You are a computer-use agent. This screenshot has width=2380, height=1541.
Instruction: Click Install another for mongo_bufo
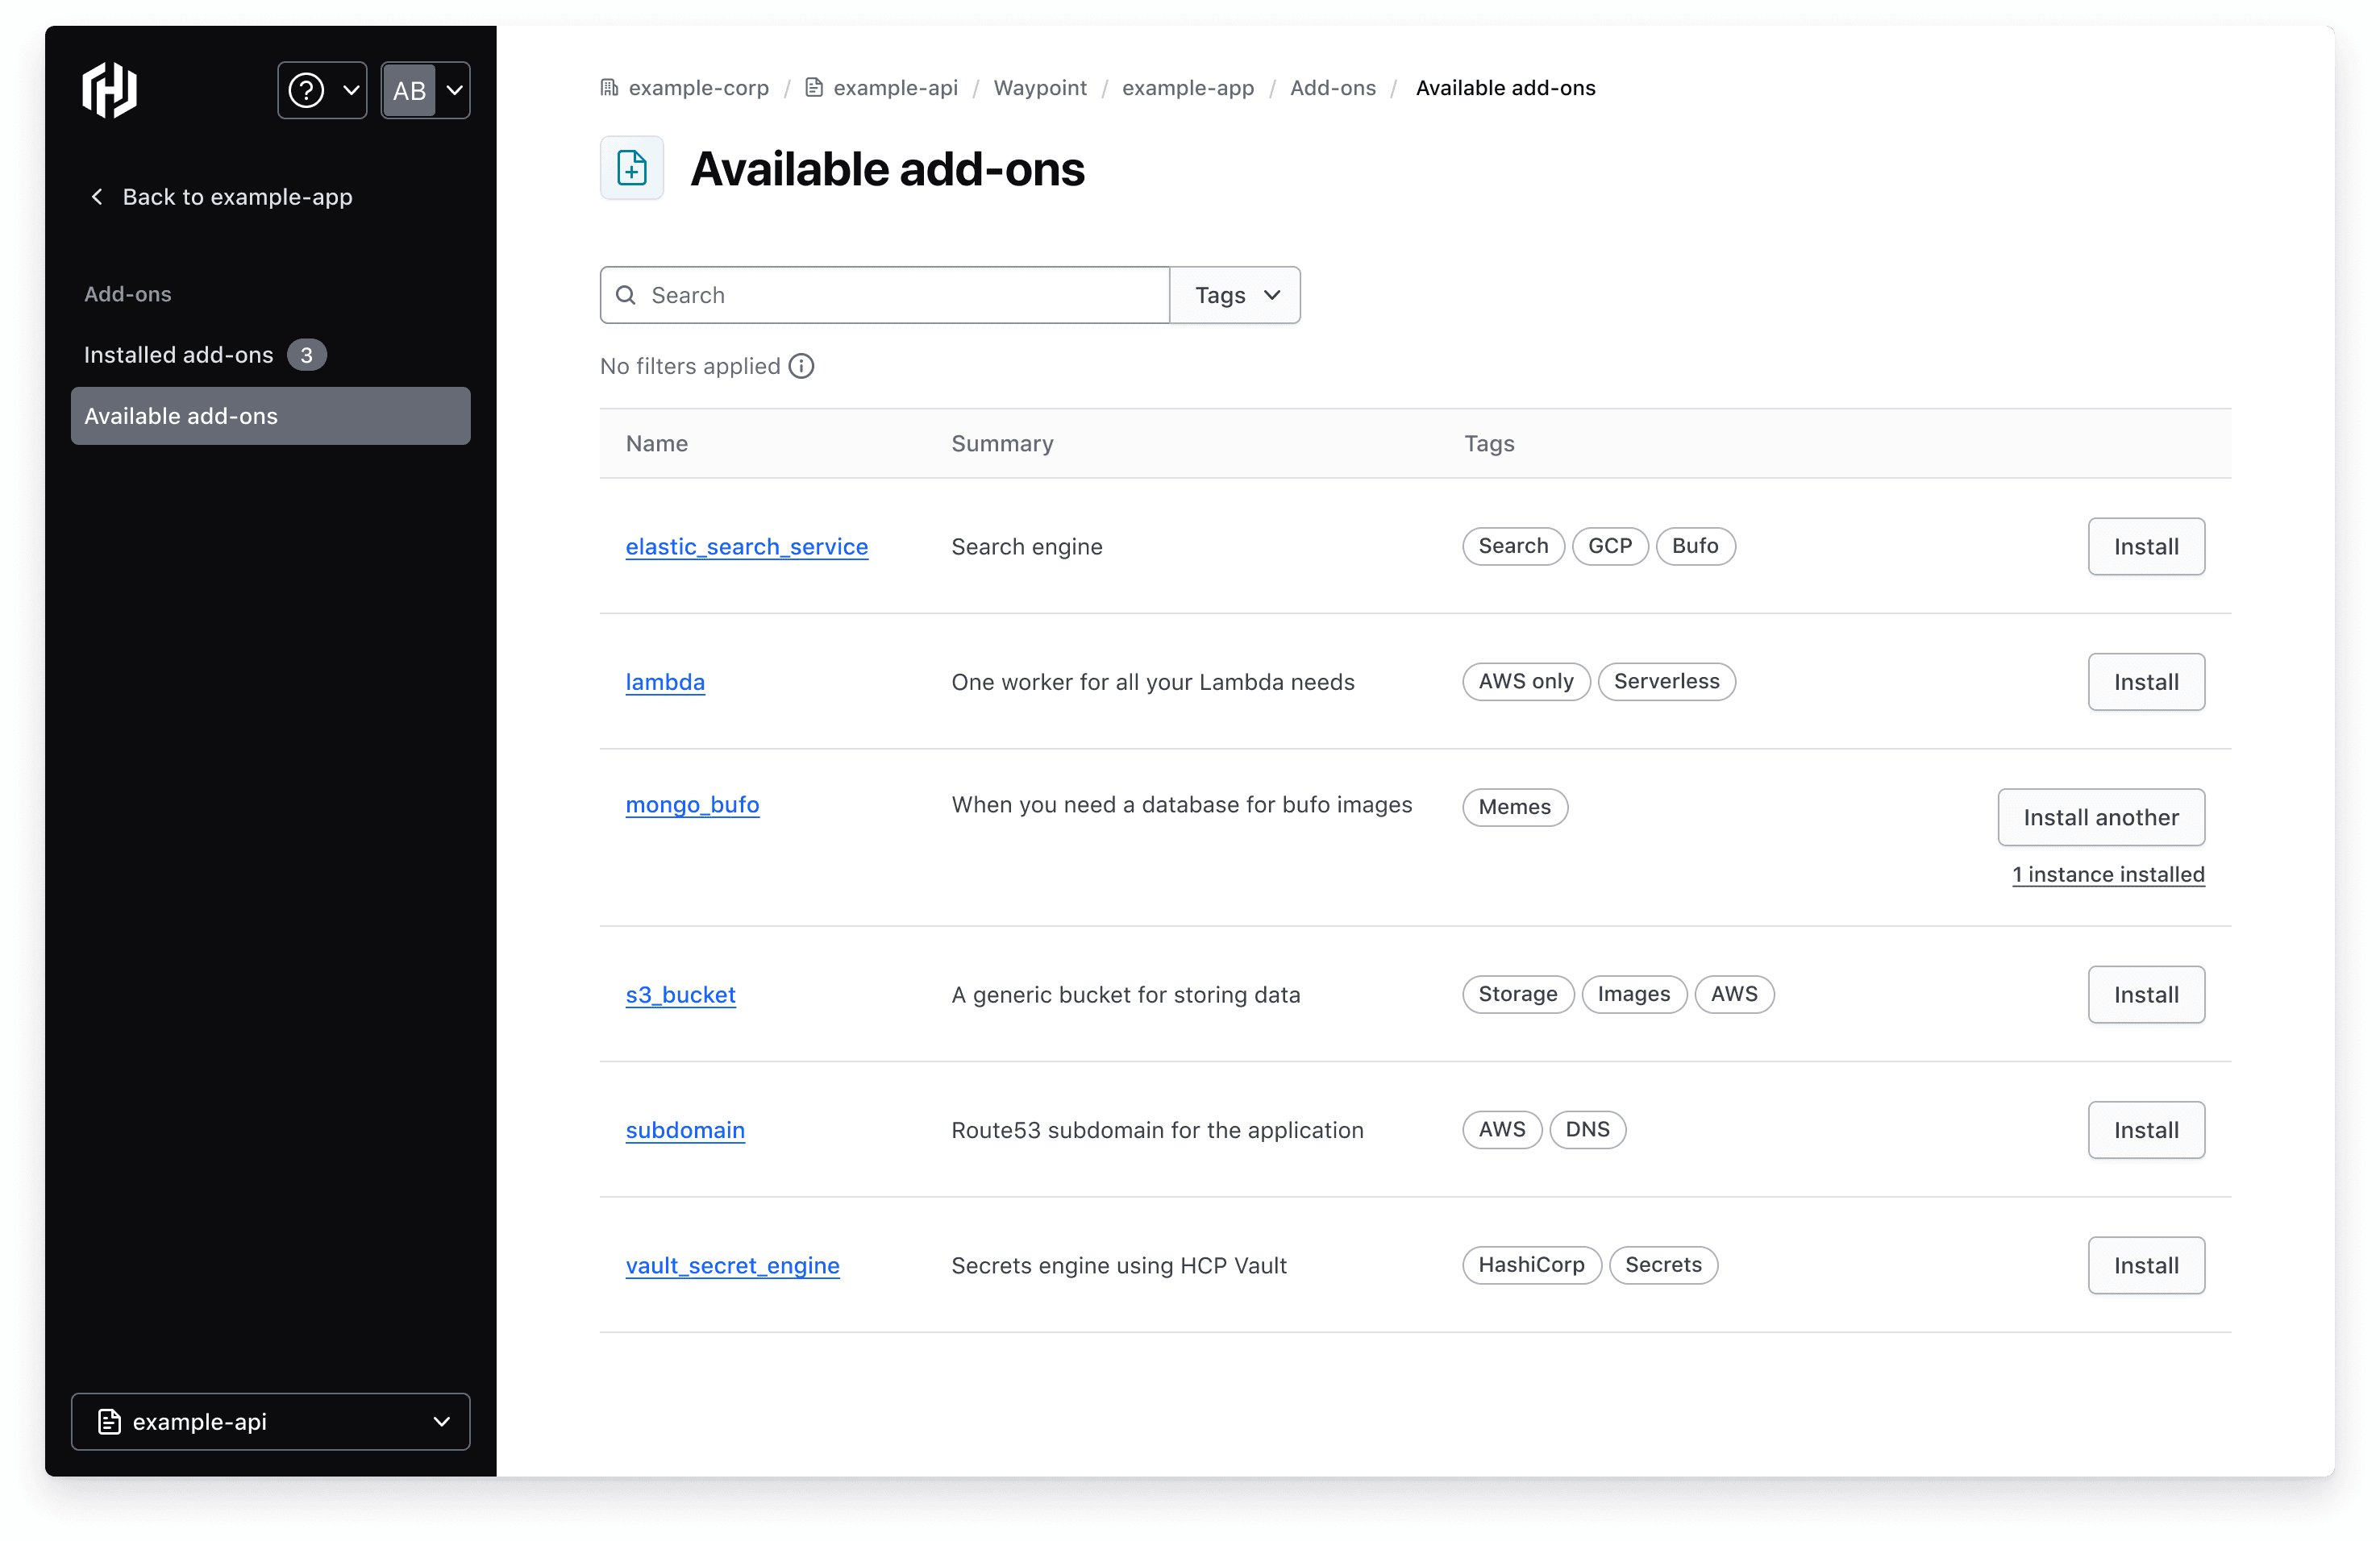pos(2100,816)
